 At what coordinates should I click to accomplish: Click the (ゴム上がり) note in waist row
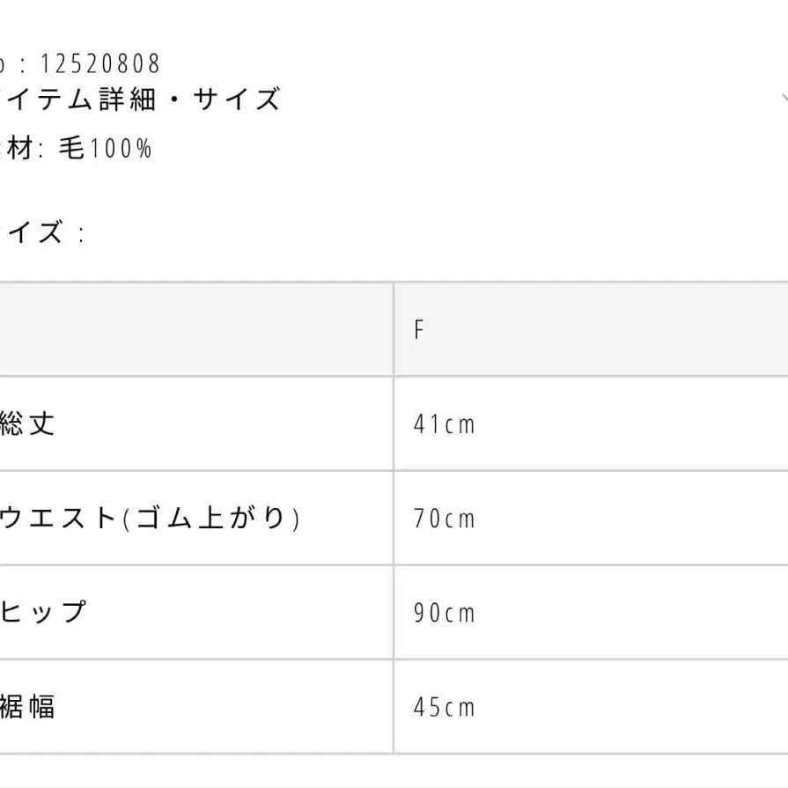click(210, 518)
